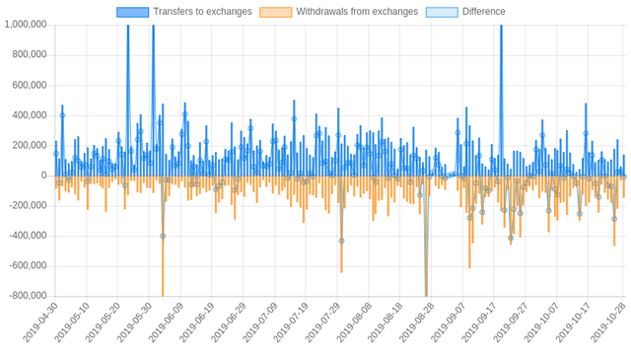Click the 600,000 y-axis label
The width and height of the screenshot is (631, 356).
(x=30, y=85)
